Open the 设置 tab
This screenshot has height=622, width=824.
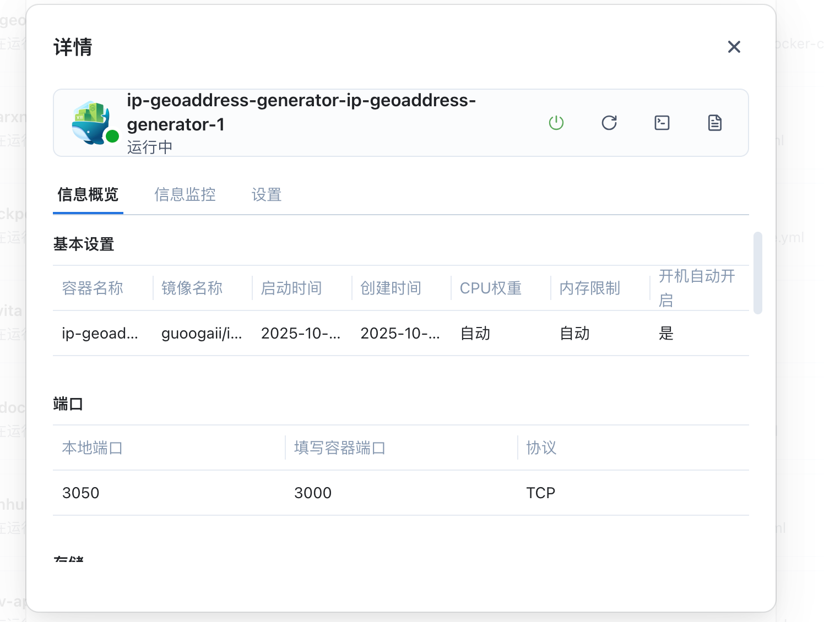click(x=267, y=195)
